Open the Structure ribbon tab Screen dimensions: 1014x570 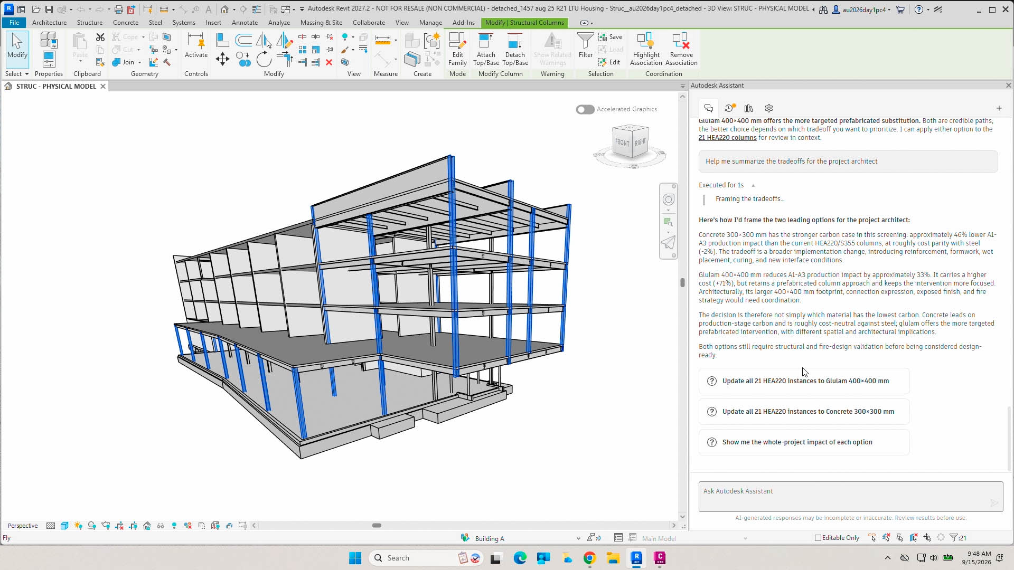click(x=90, y=23)
